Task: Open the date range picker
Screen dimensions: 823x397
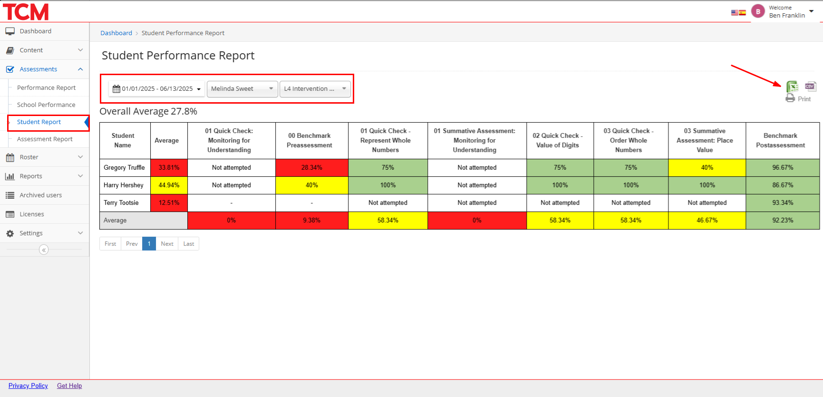Action: (x=157, y=89)
